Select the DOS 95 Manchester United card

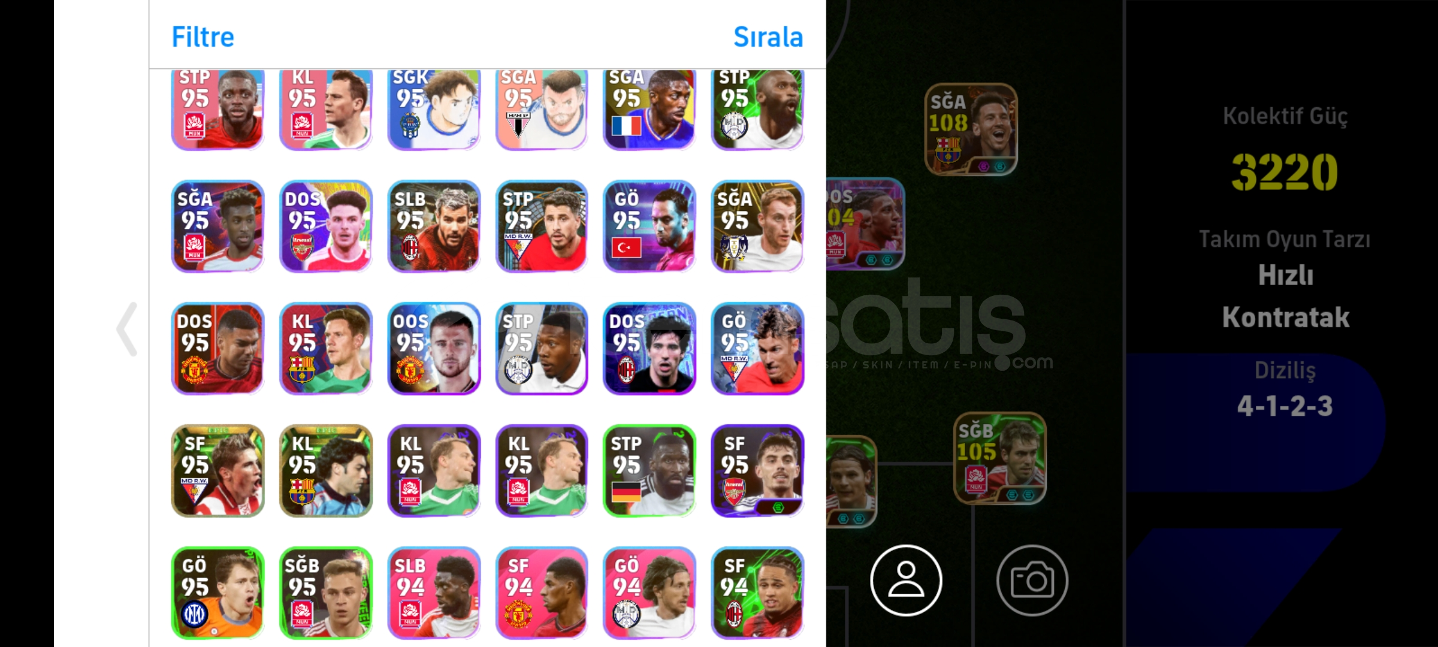point(218,349)
